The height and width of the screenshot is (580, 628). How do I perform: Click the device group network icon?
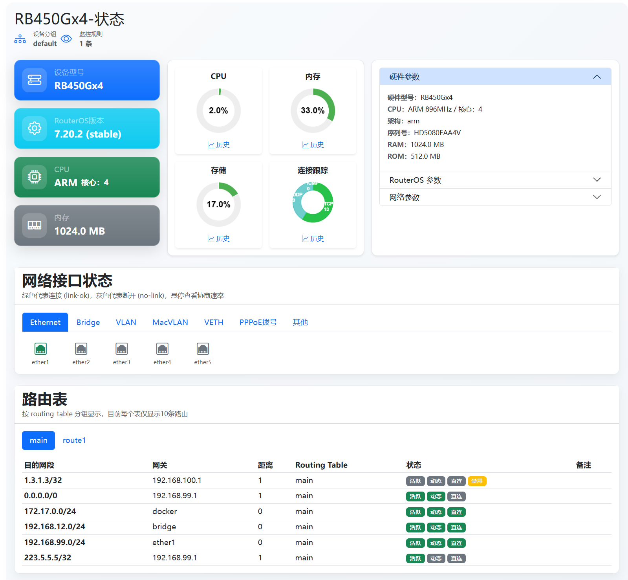point(20,39)
